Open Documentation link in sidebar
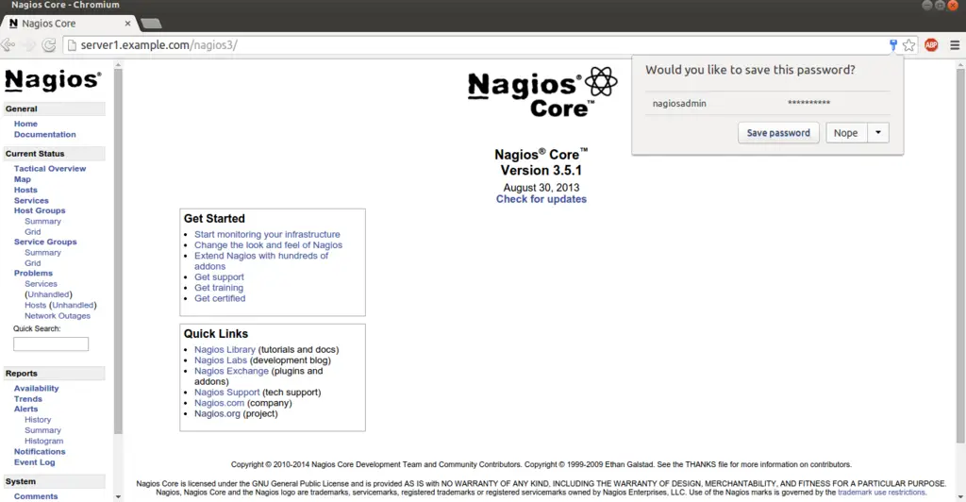Screen dimensions: 966x502 pos(45,134)
